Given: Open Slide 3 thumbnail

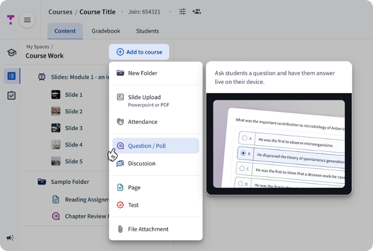Looking at the screenshot, I should (x=56, y=128).
